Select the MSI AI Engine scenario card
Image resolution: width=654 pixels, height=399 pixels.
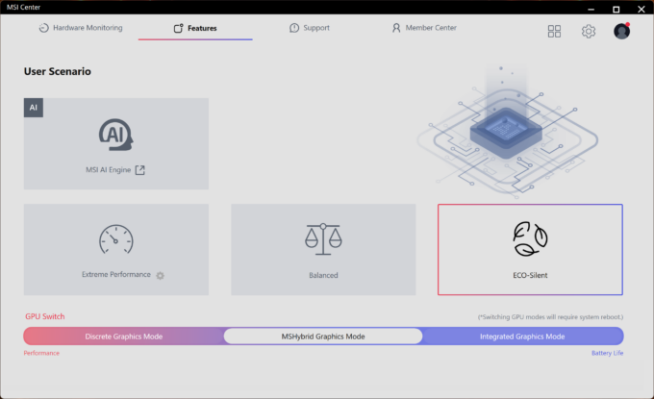116,144
